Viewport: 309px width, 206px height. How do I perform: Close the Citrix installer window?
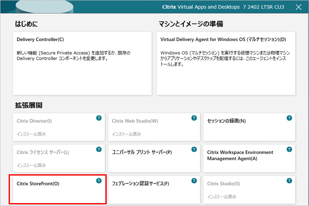tap(299, 7)
